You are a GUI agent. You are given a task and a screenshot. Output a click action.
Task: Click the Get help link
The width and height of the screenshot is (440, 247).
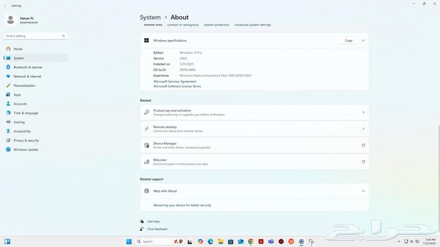[154, 221]
